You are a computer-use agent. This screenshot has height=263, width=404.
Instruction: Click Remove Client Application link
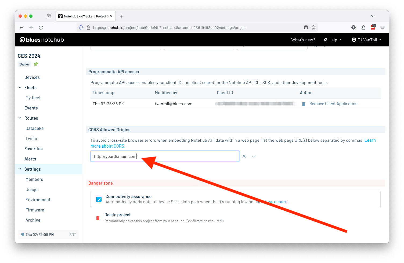pyautogui.click(x=333, y=104)
